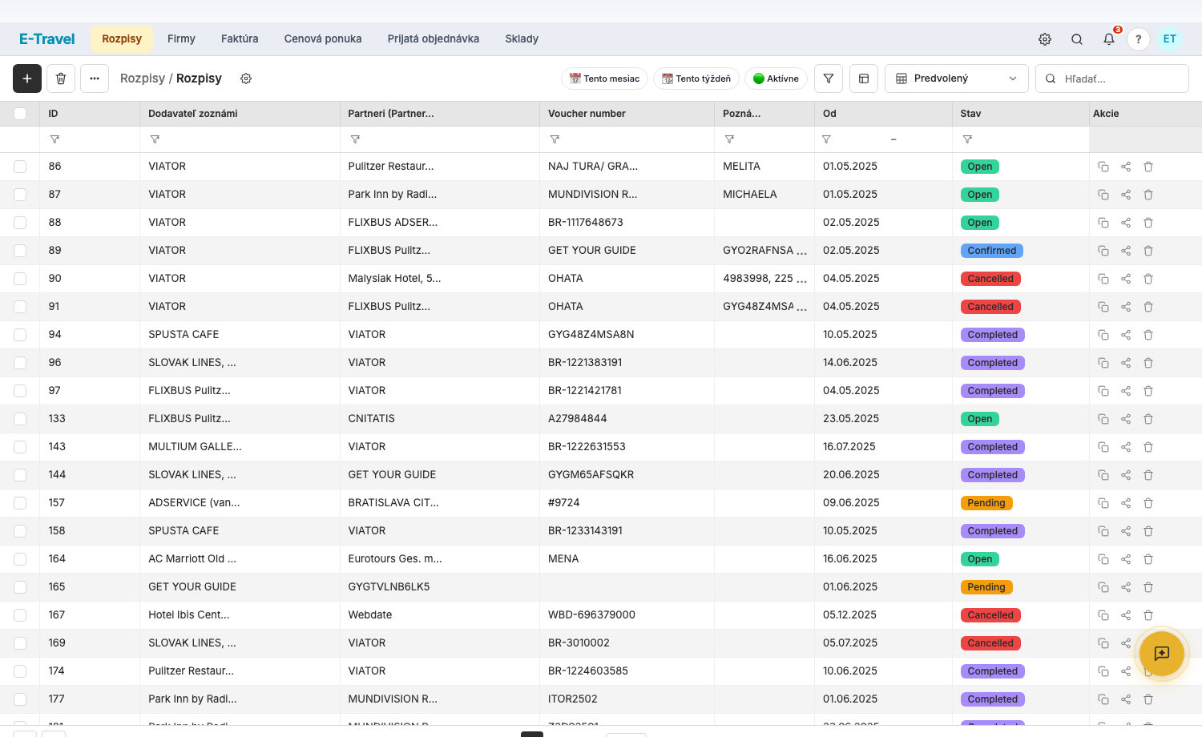Select the checkbox for row 165
This screenshot has height=737, width=1202.
20,587
